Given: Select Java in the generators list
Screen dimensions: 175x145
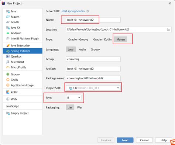Looking at the screenshot, I should click(23, 11).
